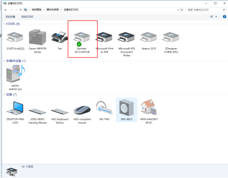
Task: Select the HID-compliant mouse device
Action: tap(82, 114)
